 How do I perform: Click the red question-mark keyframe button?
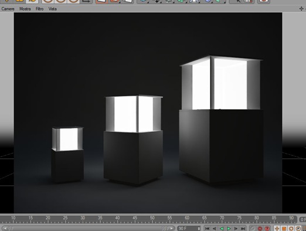[267, 228]
